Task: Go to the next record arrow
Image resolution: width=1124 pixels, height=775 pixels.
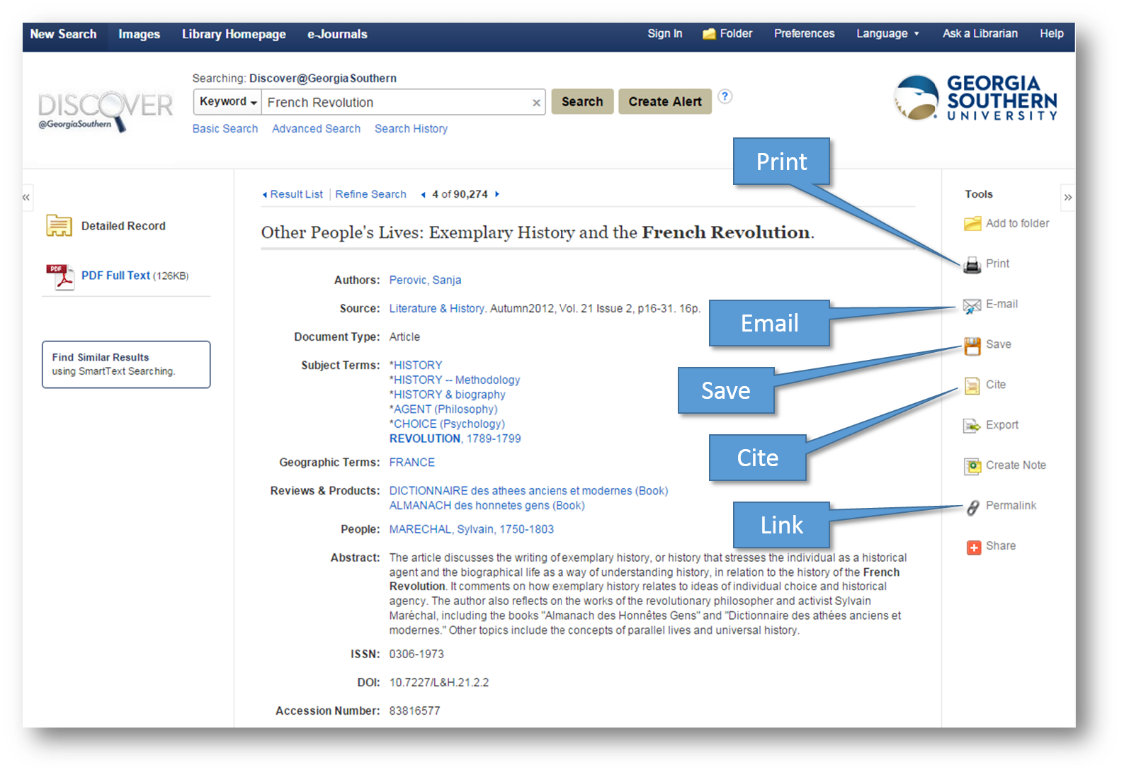Action: pyautogui.click(x=497, y=194)
